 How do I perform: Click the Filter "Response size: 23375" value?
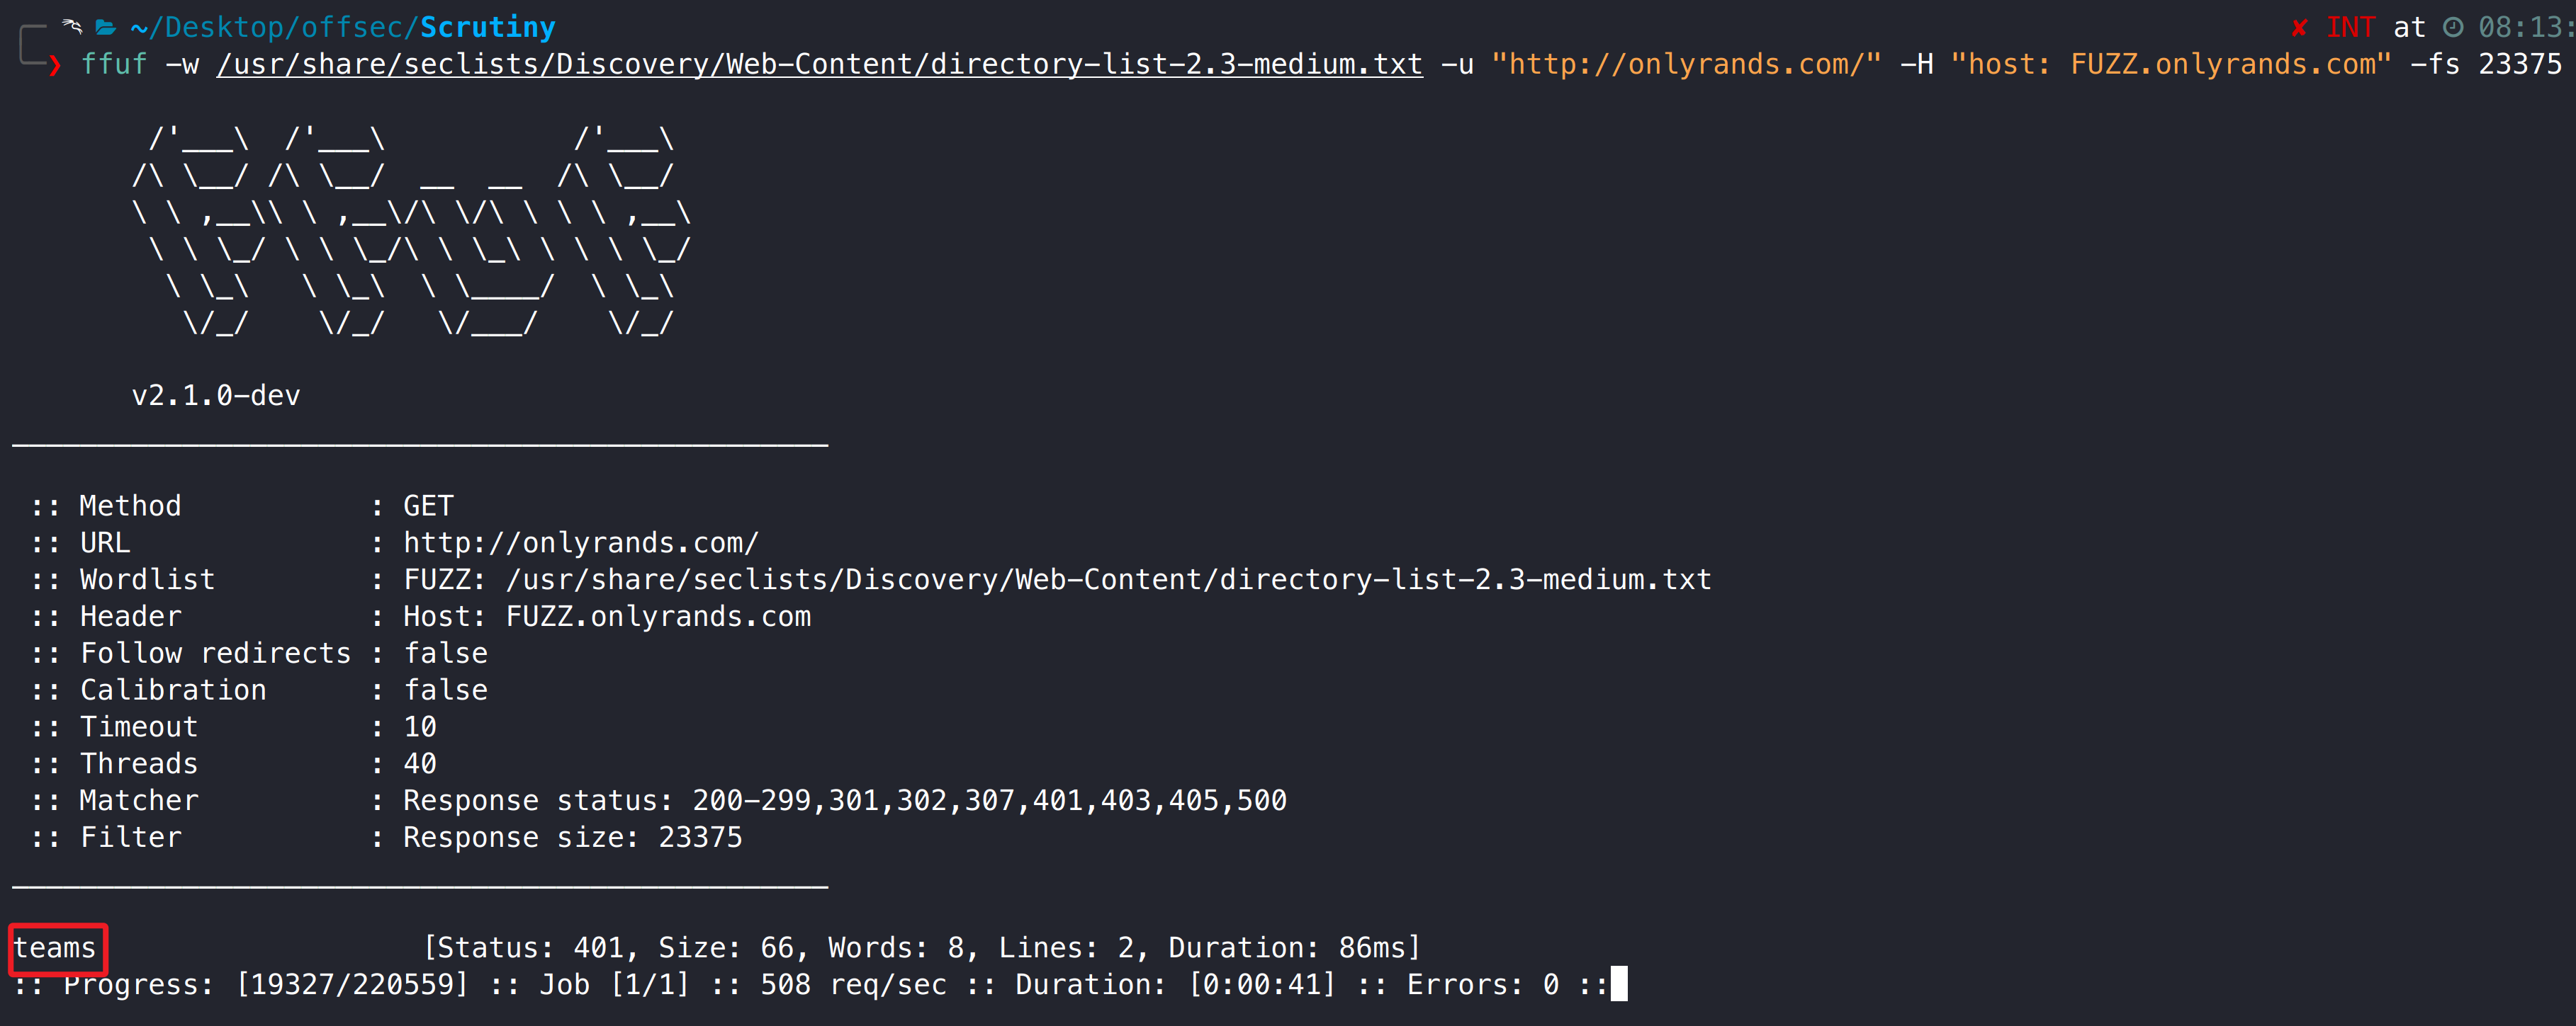pos(572,837)
